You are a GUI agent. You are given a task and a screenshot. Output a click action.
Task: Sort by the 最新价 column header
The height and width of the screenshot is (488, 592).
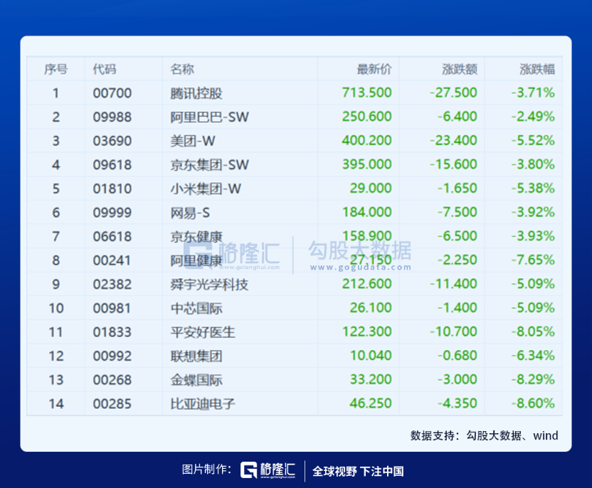tap(374, 69)
